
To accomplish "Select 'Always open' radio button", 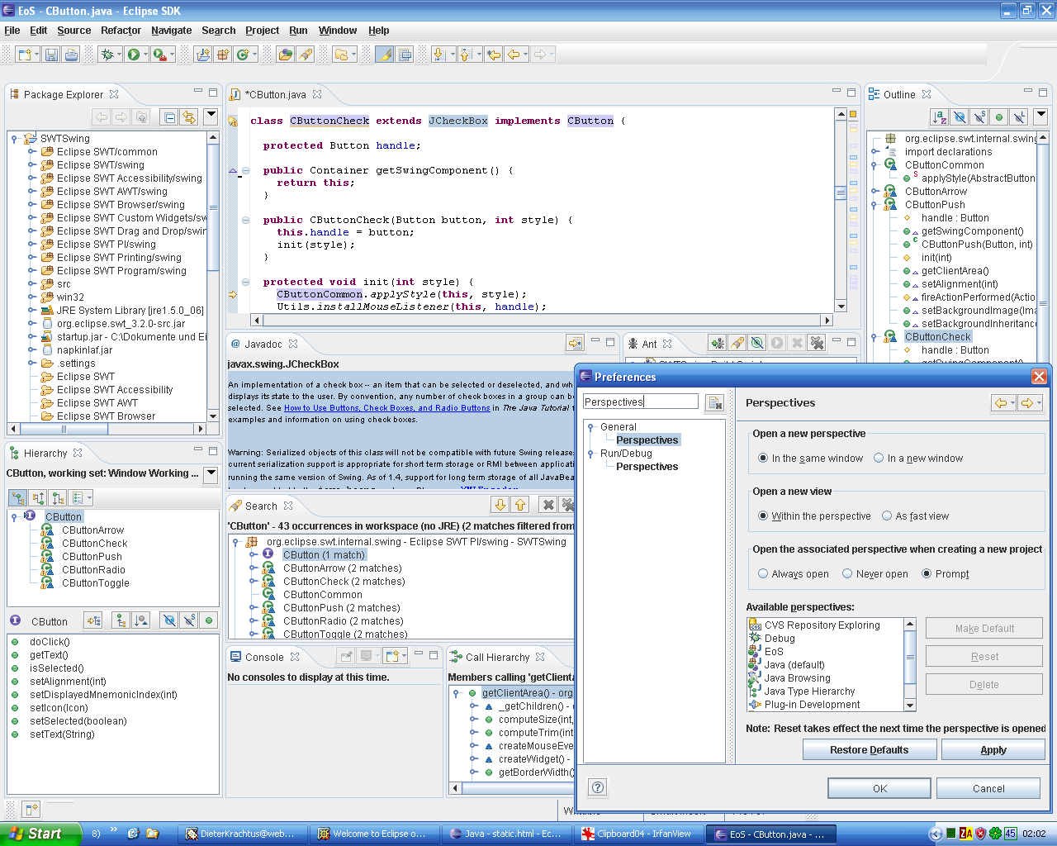I will point(794,574).
